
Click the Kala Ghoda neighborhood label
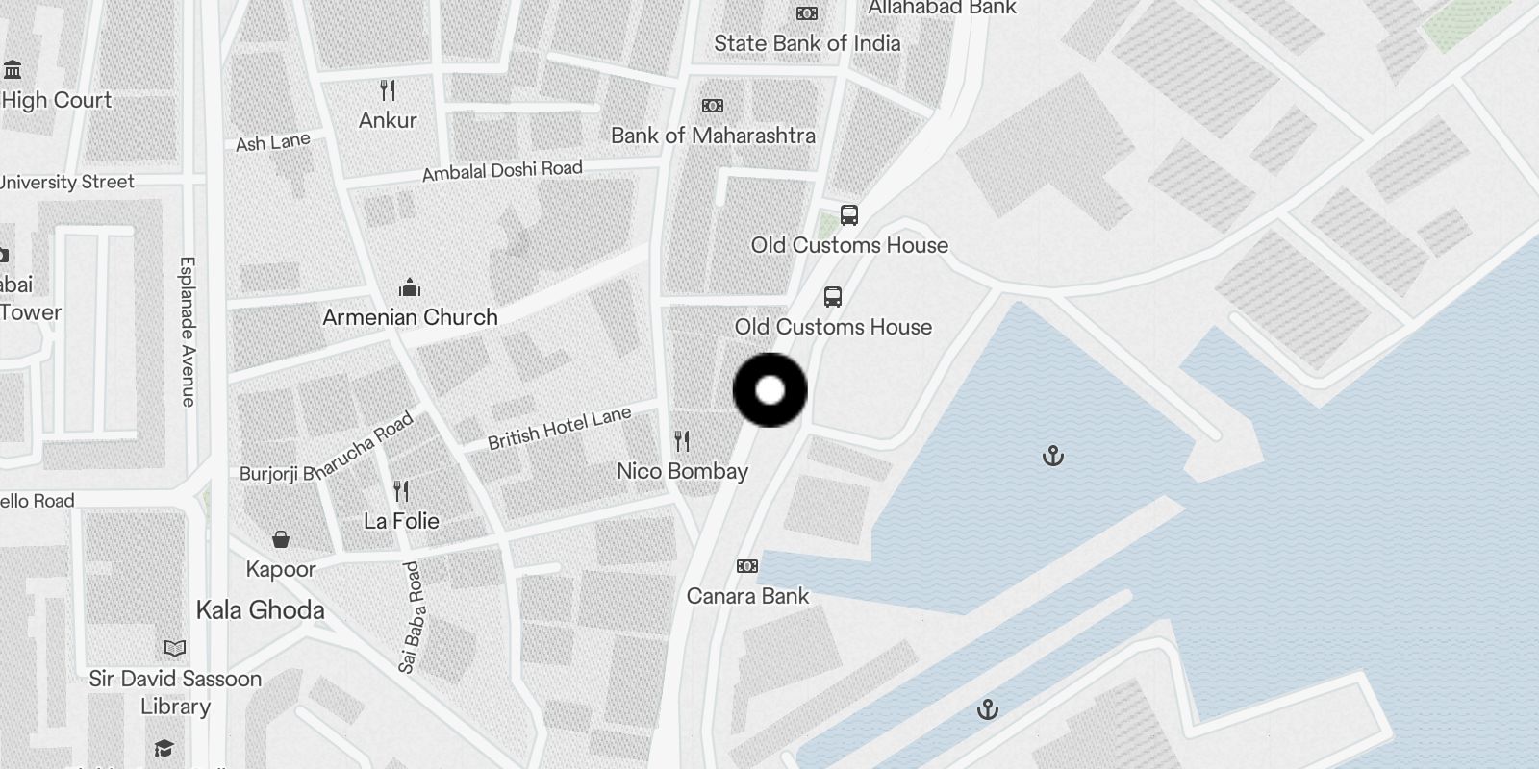pos(261,610)
